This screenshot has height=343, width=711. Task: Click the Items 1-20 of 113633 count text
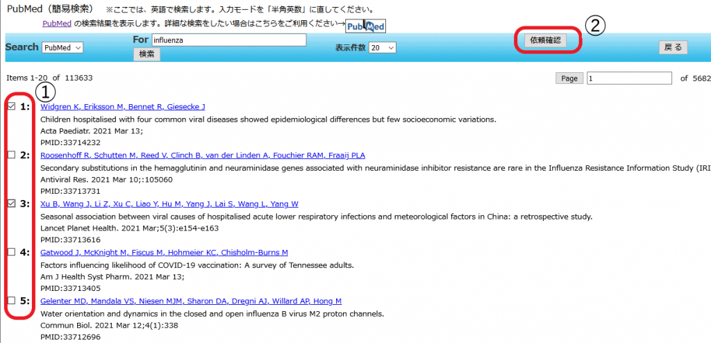(49, 78)
